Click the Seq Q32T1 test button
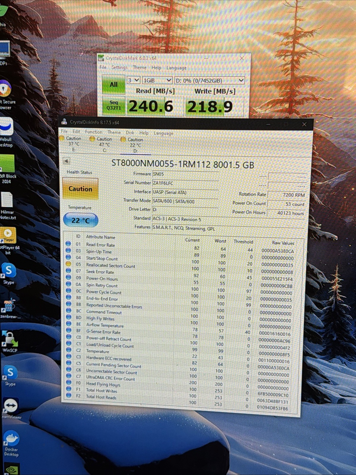Screen dimensions: 356x475 tap(113, 105)
